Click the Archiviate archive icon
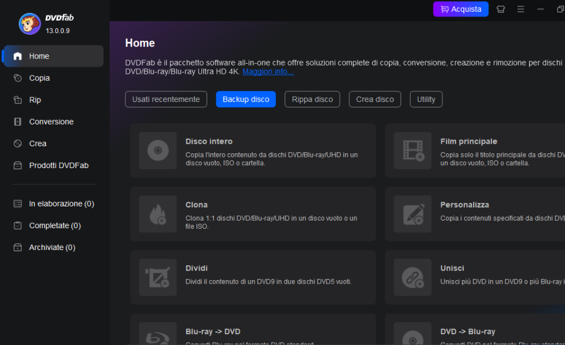565x345 pixels. tap(18, 247)
